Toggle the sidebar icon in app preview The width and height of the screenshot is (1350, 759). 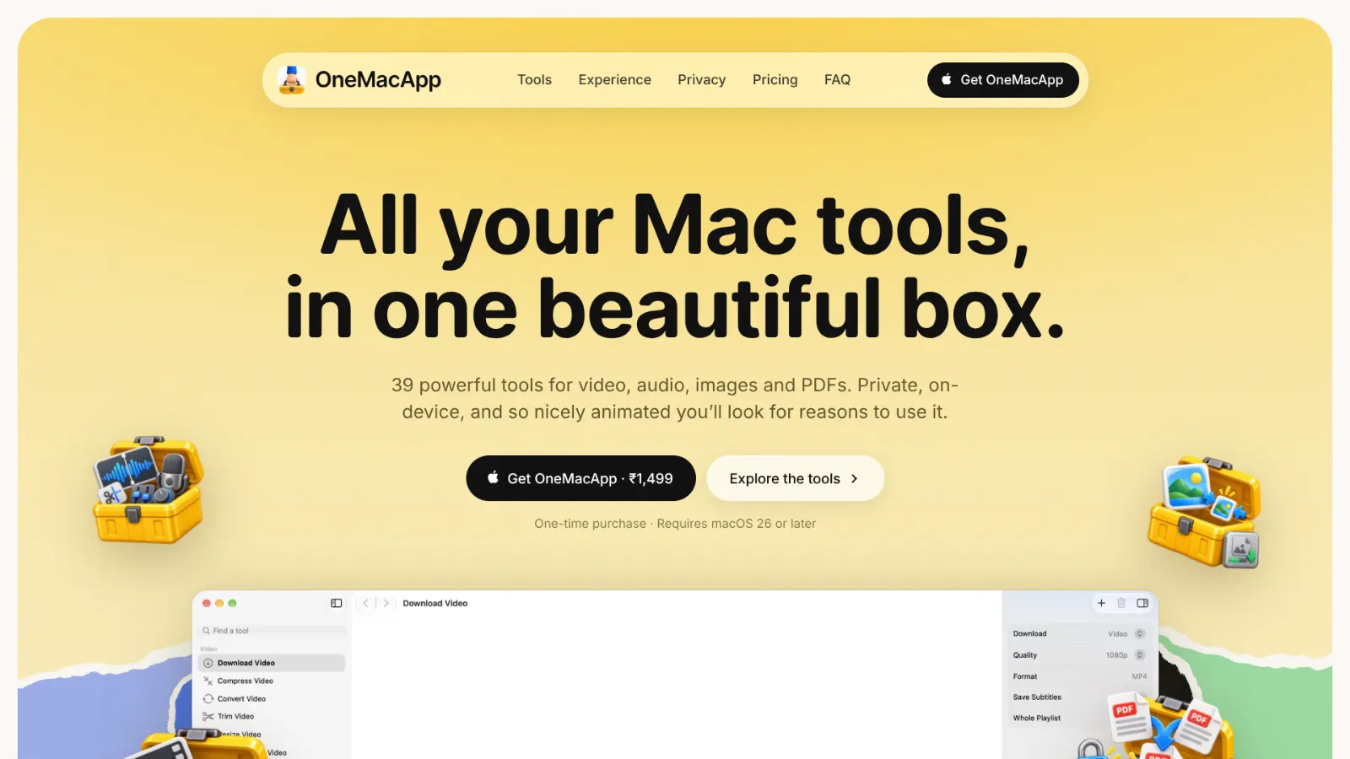click(x=337, y=603)
